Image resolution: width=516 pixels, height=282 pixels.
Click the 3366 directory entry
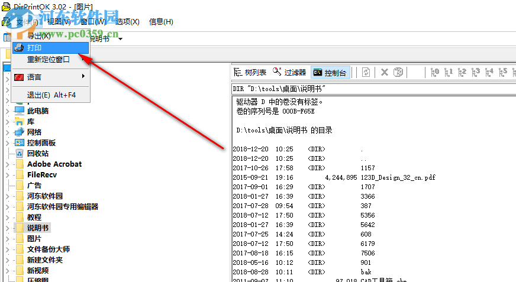click(x=367, y=196)
